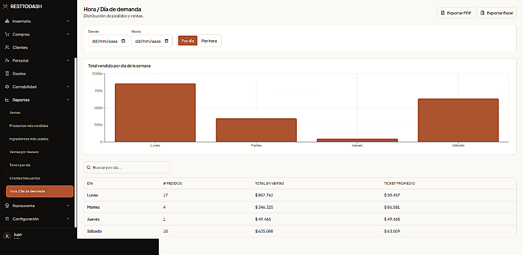Click the Restaurante store icon
The width and height of the screenshot is (523, 255).
click(7, 206)
